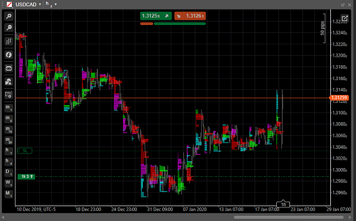356x221 pixels.
Task: Click the horizontal scrollbar thumb
Action: point(289,218)
